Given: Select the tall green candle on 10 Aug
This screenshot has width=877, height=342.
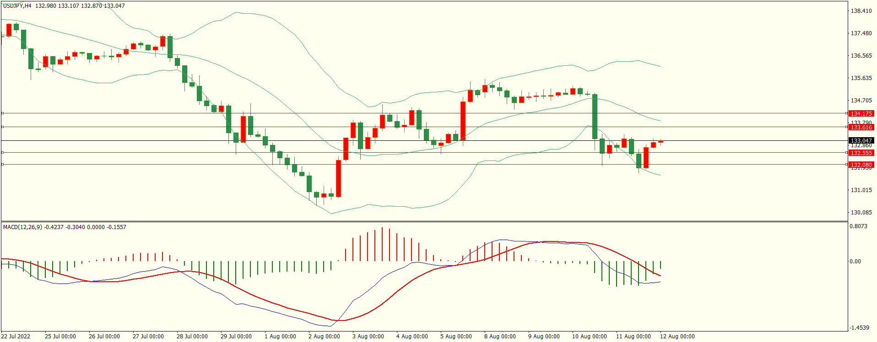Looking at the screenshot, I should point(595,117).
